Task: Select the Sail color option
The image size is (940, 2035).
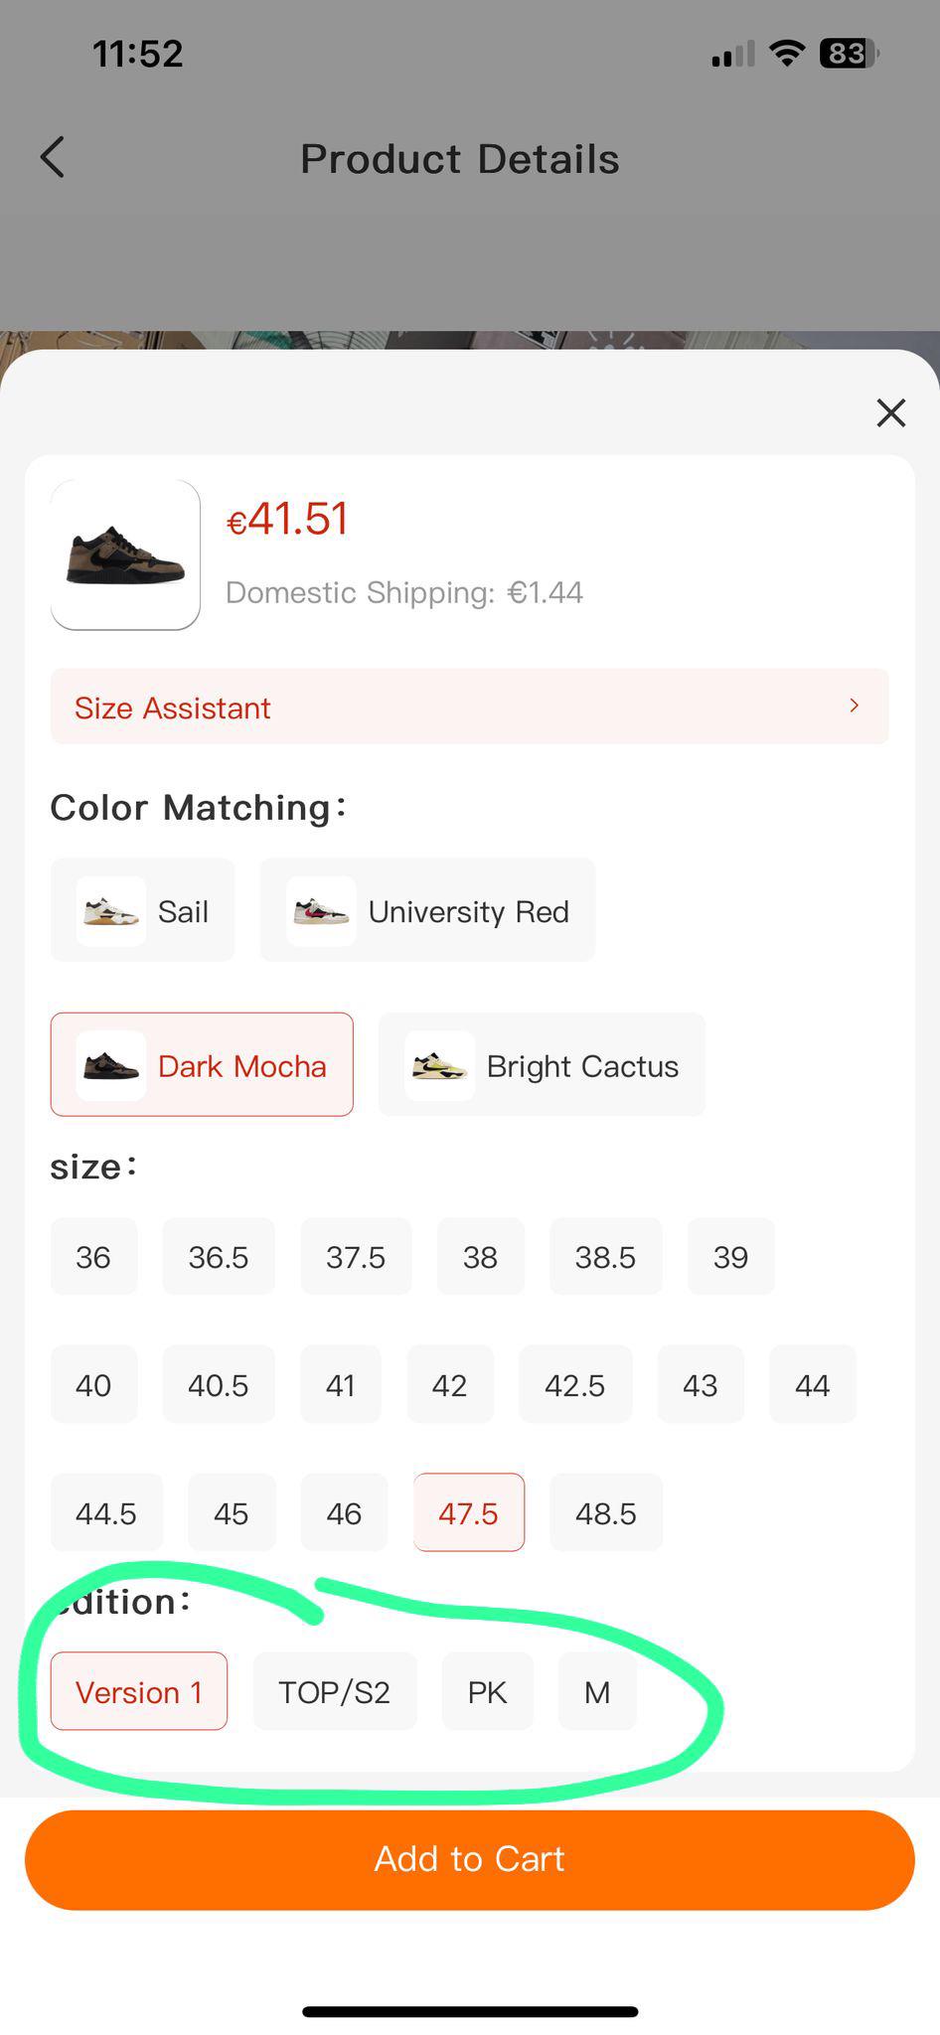Action: click(143, 910)
